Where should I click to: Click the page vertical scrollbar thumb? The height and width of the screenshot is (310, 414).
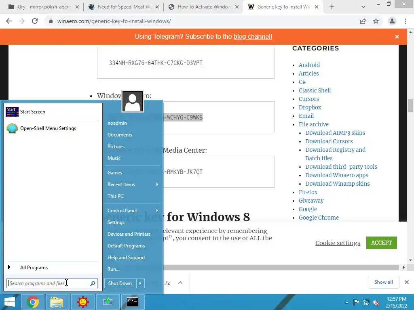(x=410, y=105)
